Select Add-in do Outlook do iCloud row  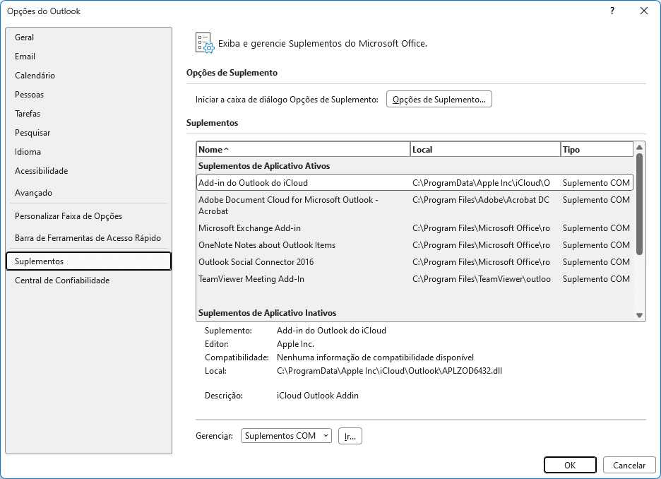(415, 182)
